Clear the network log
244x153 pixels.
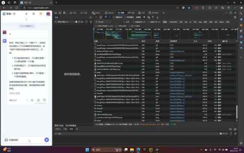(x=101, y=17)
